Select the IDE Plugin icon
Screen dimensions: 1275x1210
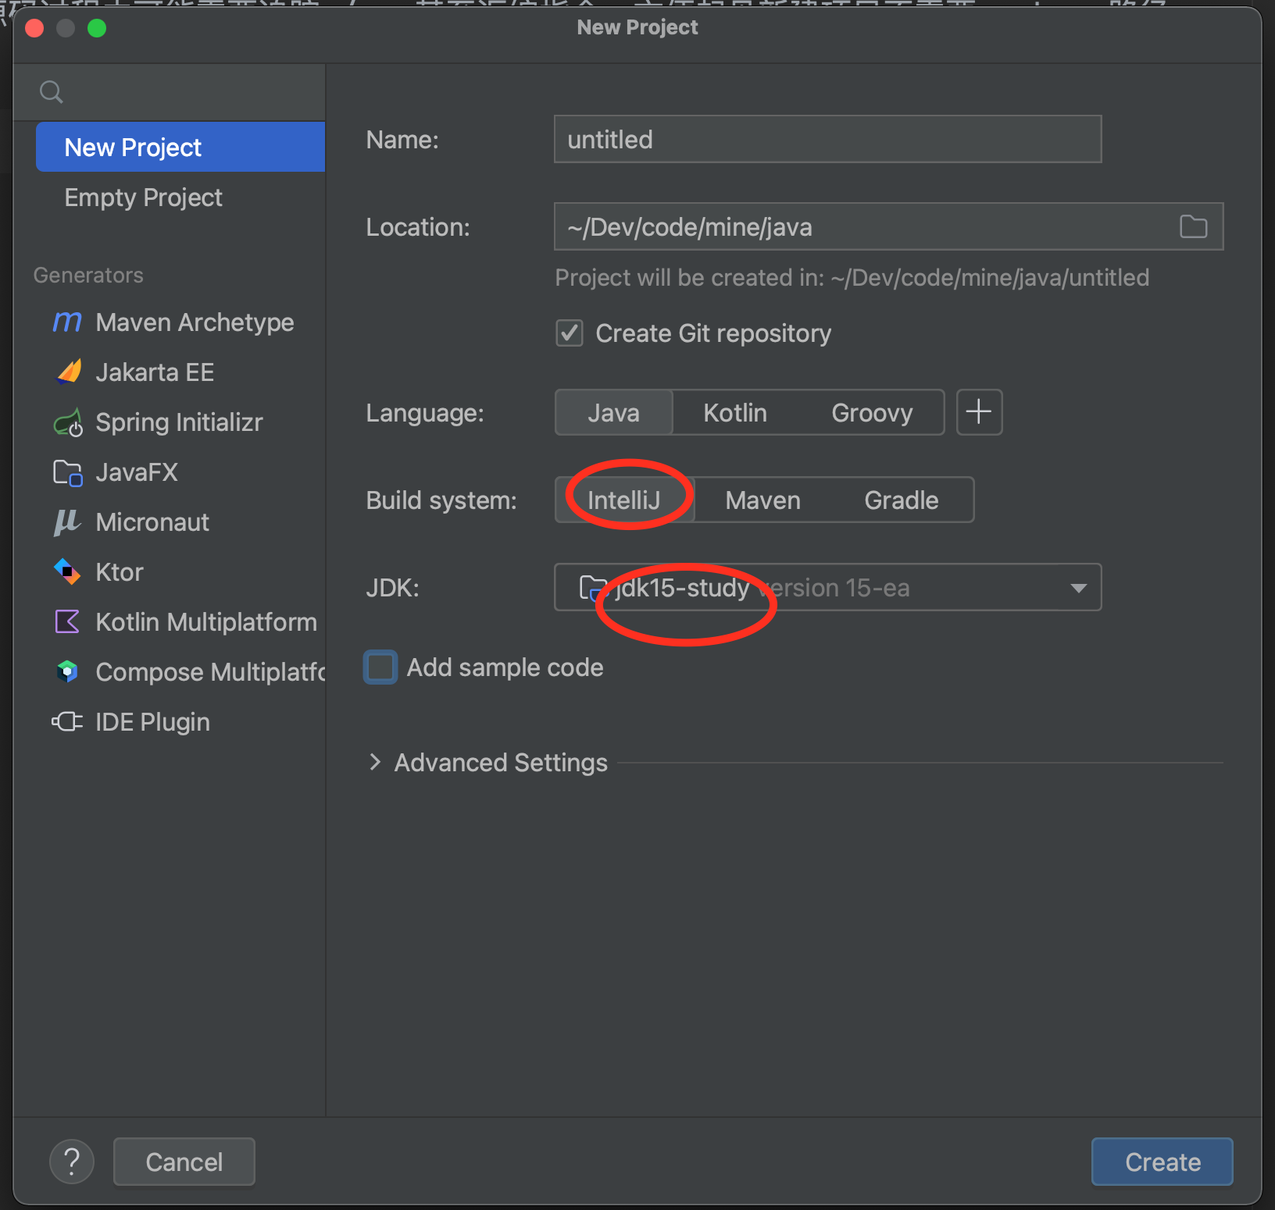coord(67,721)
